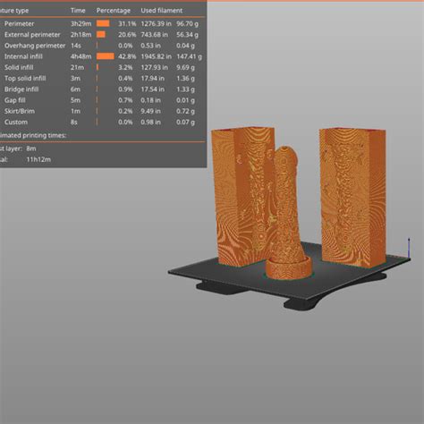The width and height of the screenshot is (424, 424).
Task: Toggle Gap fill feature visibility
Action: [x=102, y=100]
